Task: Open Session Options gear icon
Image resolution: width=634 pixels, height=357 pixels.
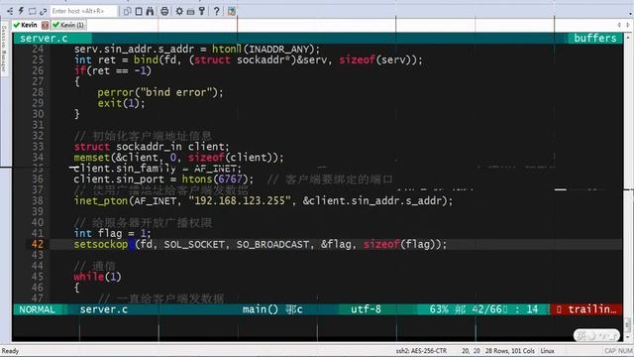Action: click(179, 11)
